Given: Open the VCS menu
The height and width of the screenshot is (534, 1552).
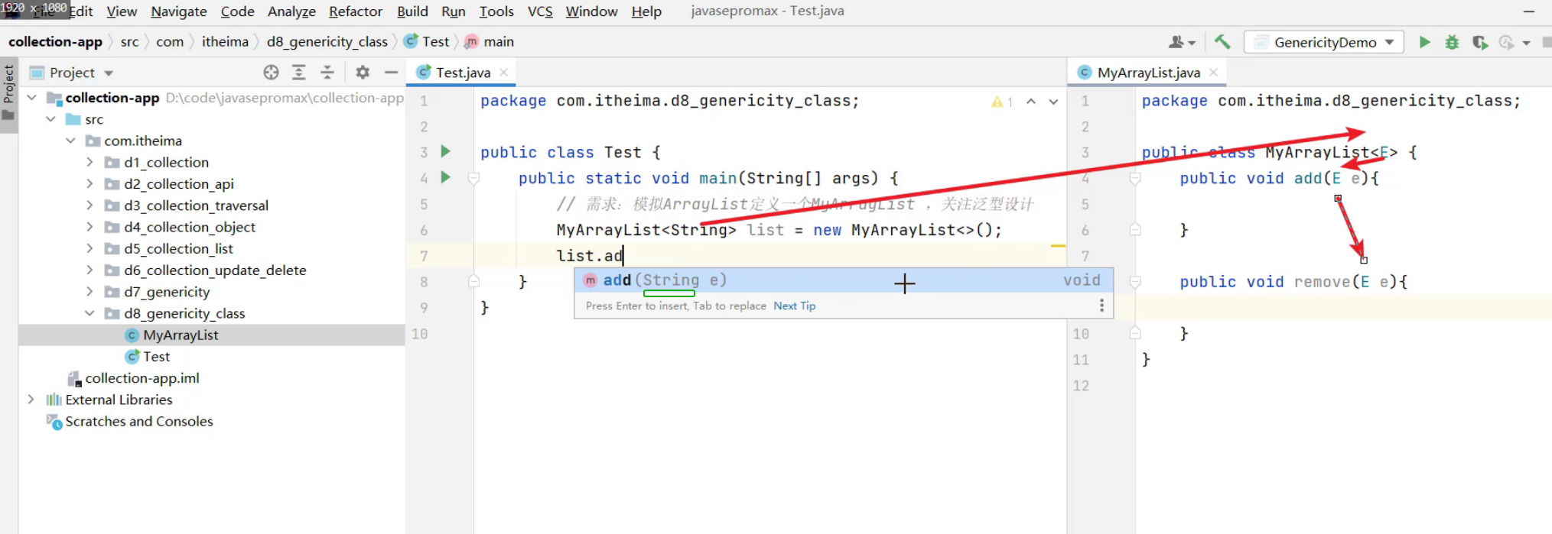Looking at the screenshot, I should (540, 11).
